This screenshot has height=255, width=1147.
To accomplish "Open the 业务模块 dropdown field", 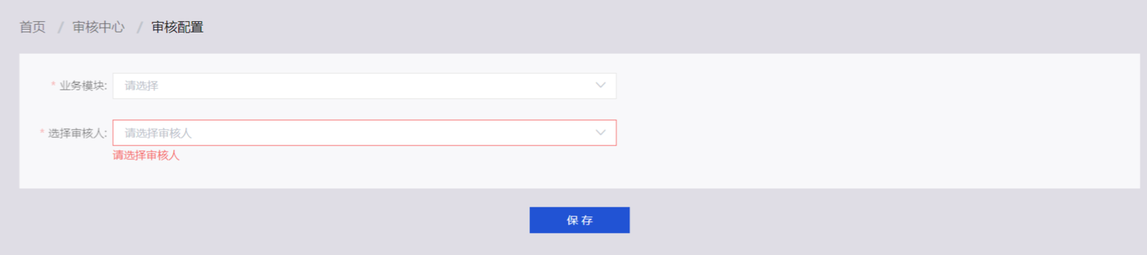I will pyautogui.click(x=364, y=85).
